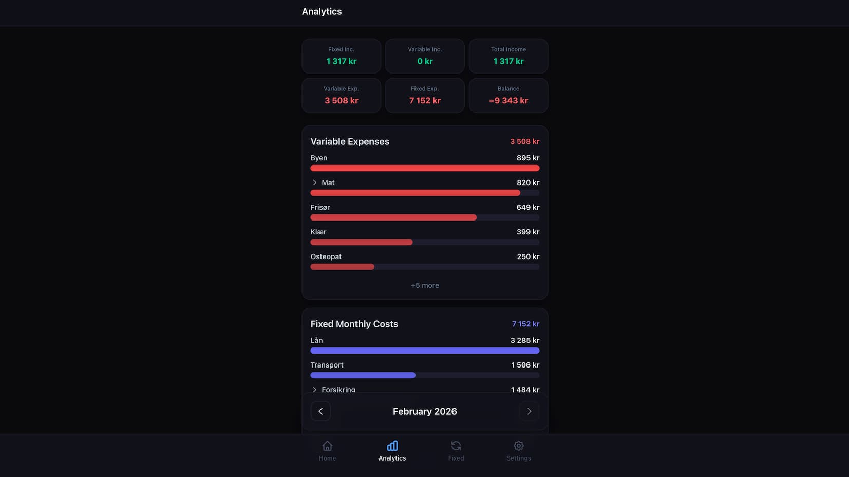Click the Total Income card
Viewport: 849px width, 477px height.
click(508, 56)
